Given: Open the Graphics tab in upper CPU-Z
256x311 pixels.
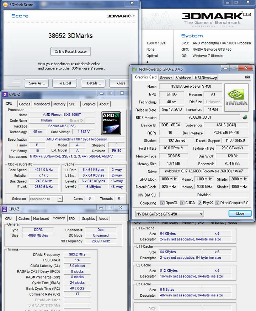Looking at the screenshot, I should [89, 104].
